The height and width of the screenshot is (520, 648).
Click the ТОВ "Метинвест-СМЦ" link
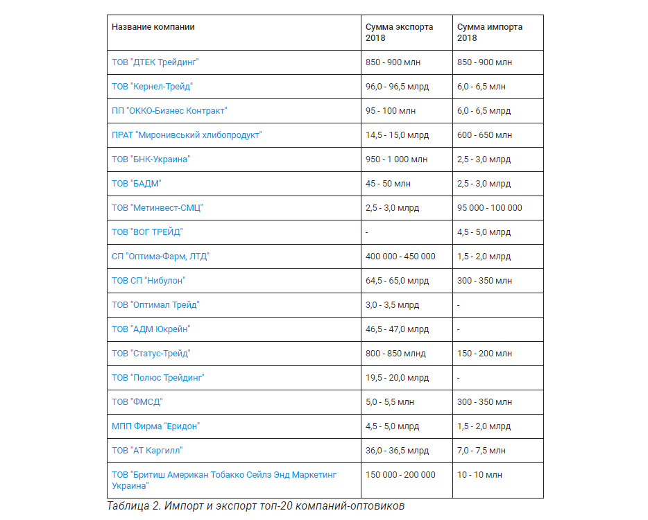click(x=157, y=208)
